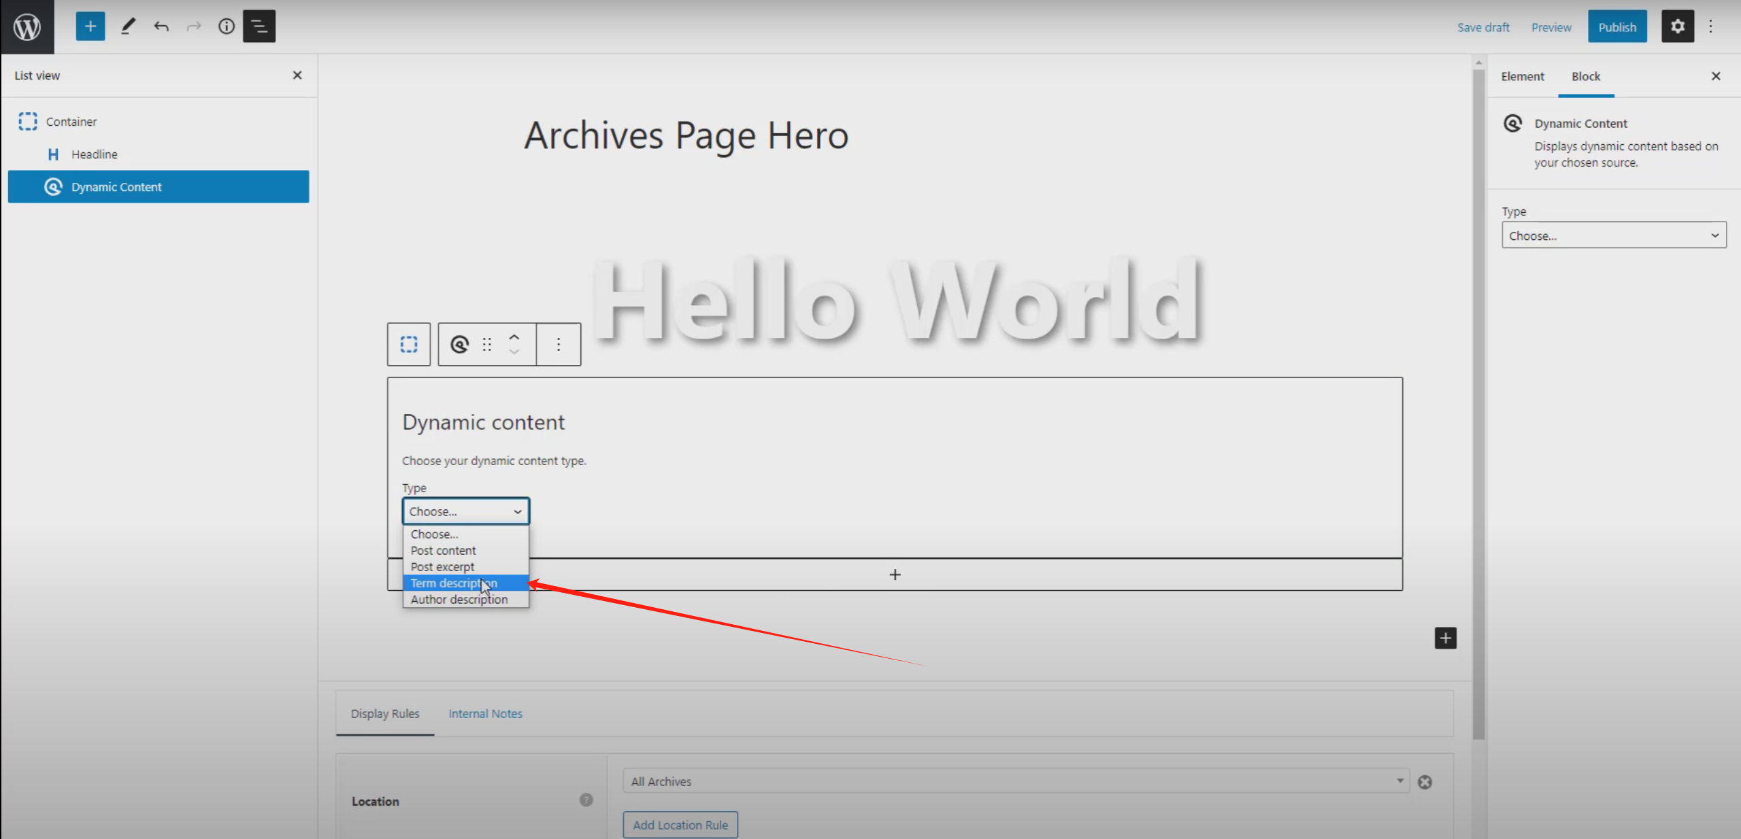Select parent Container block toolbar icon
The image size is (1741, 839).
pyautogui.click(x=409, y=345)
